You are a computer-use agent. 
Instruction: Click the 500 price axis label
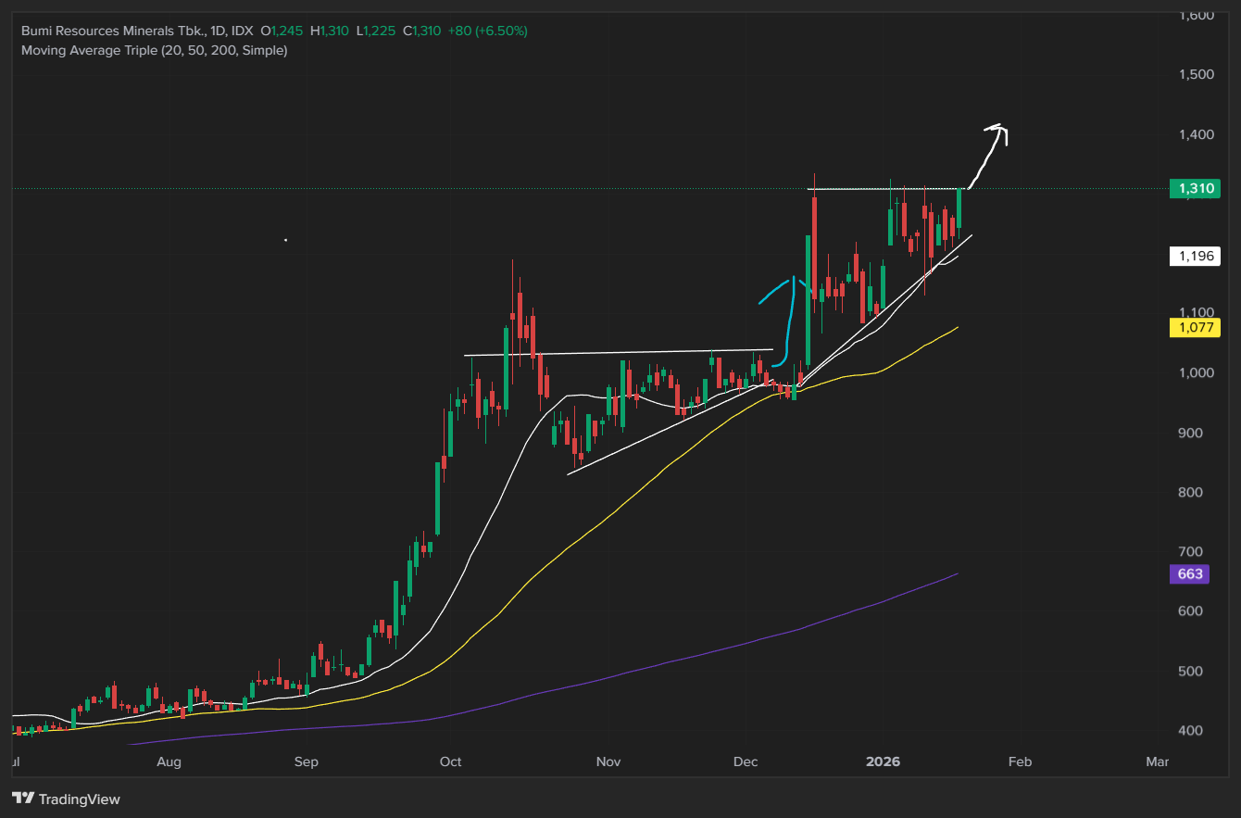click(1192, 671)
